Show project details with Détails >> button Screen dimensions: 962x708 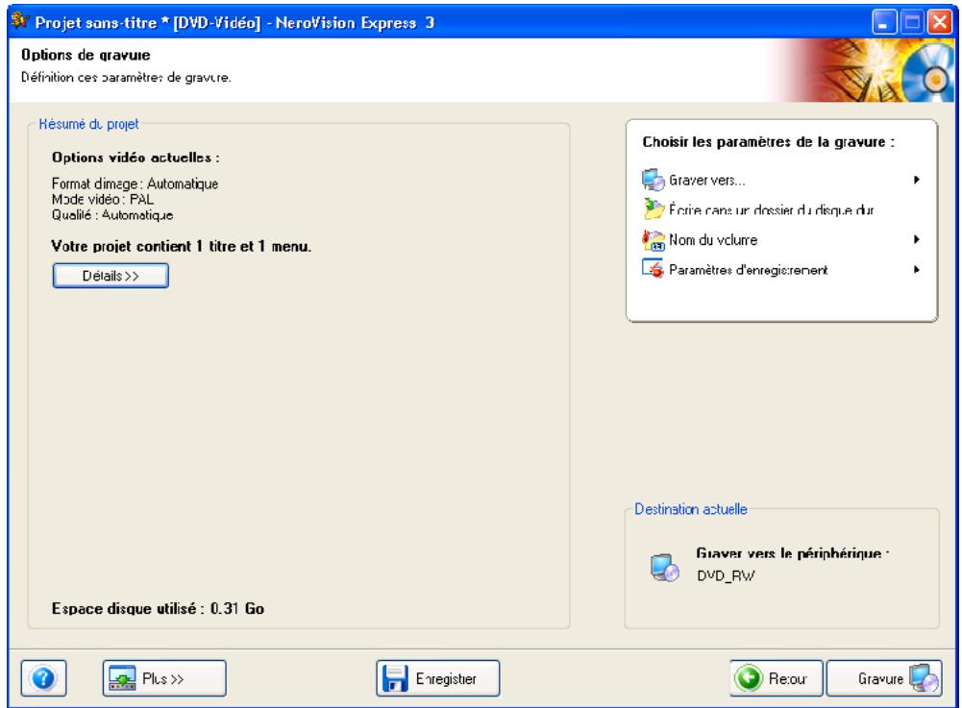click(111, 276)
